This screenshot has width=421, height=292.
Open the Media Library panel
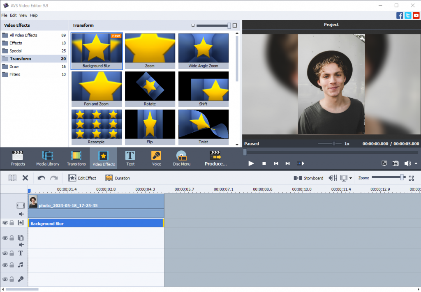[x=48, y=158]
